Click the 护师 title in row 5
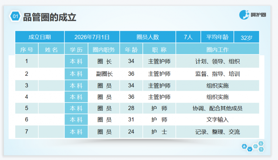This screenshot has height=160, width=278. tap(159, 108)
